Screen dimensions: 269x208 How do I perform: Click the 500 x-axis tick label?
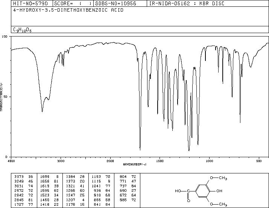[x=259, y=161]
